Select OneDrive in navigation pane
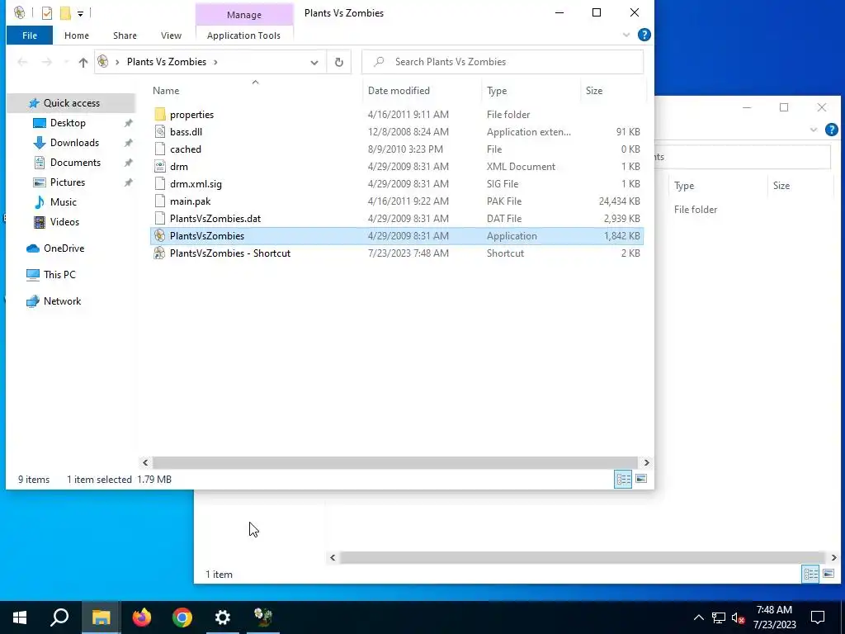The image size is (845, 634). pyautogui.click(x=64, y=248)
